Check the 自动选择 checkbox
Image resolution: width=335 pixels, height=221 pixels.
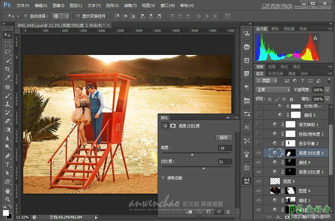pyautogui.click(x=26, y=16)
